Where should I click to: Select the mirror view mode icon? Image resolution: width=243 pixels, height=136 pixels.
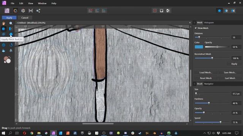(233, 11)
